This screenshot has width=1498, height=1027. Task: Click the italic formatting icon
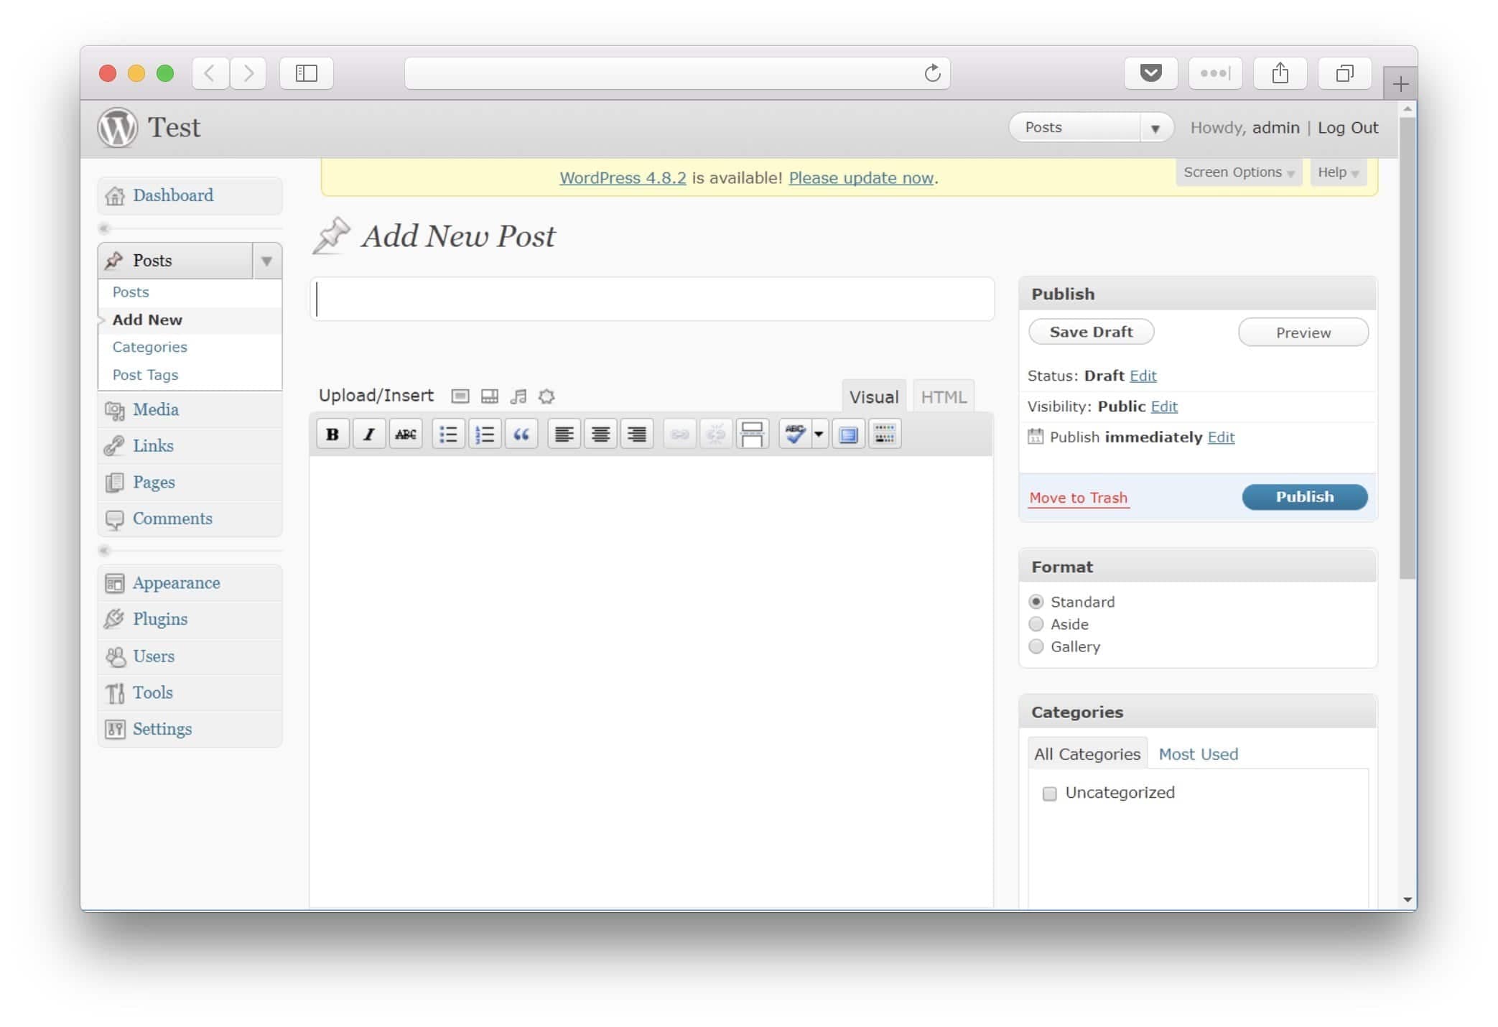point(369,434)
